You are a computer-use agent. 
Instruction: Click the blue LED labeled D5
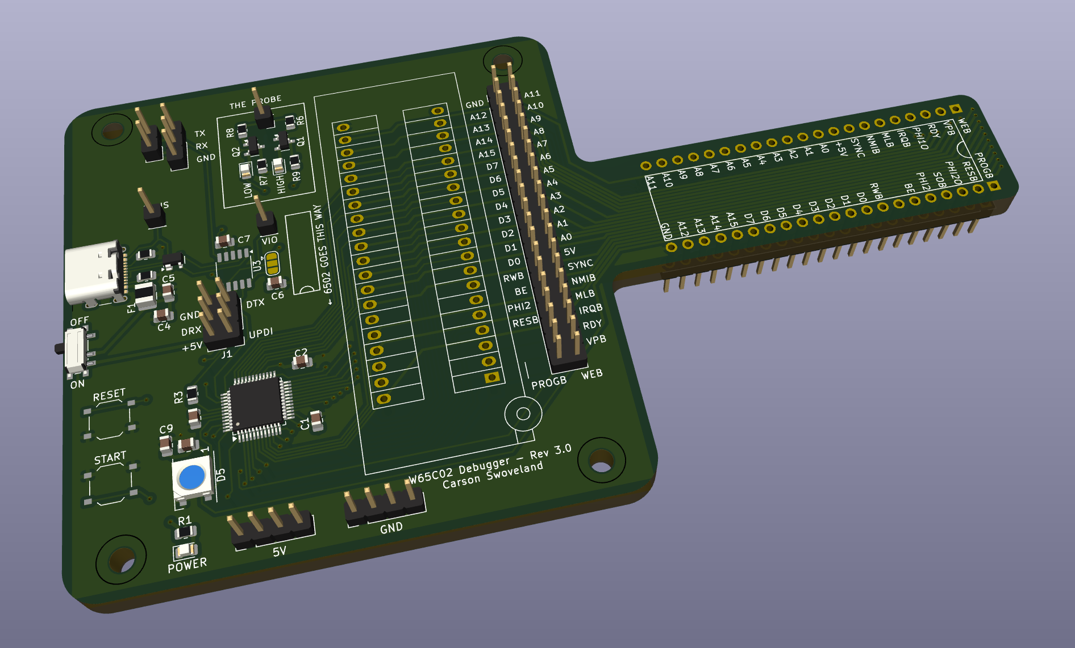193,478
